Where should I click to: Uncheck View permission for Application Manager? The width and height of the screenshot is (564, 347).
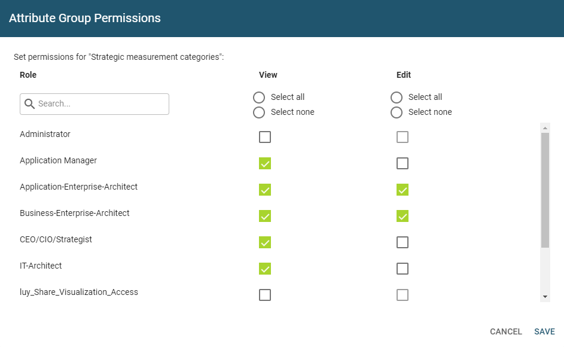pos(265,163)
